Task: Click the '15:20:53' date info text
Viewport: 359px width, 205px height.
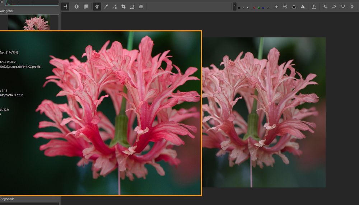Action: tap(11, 62)
